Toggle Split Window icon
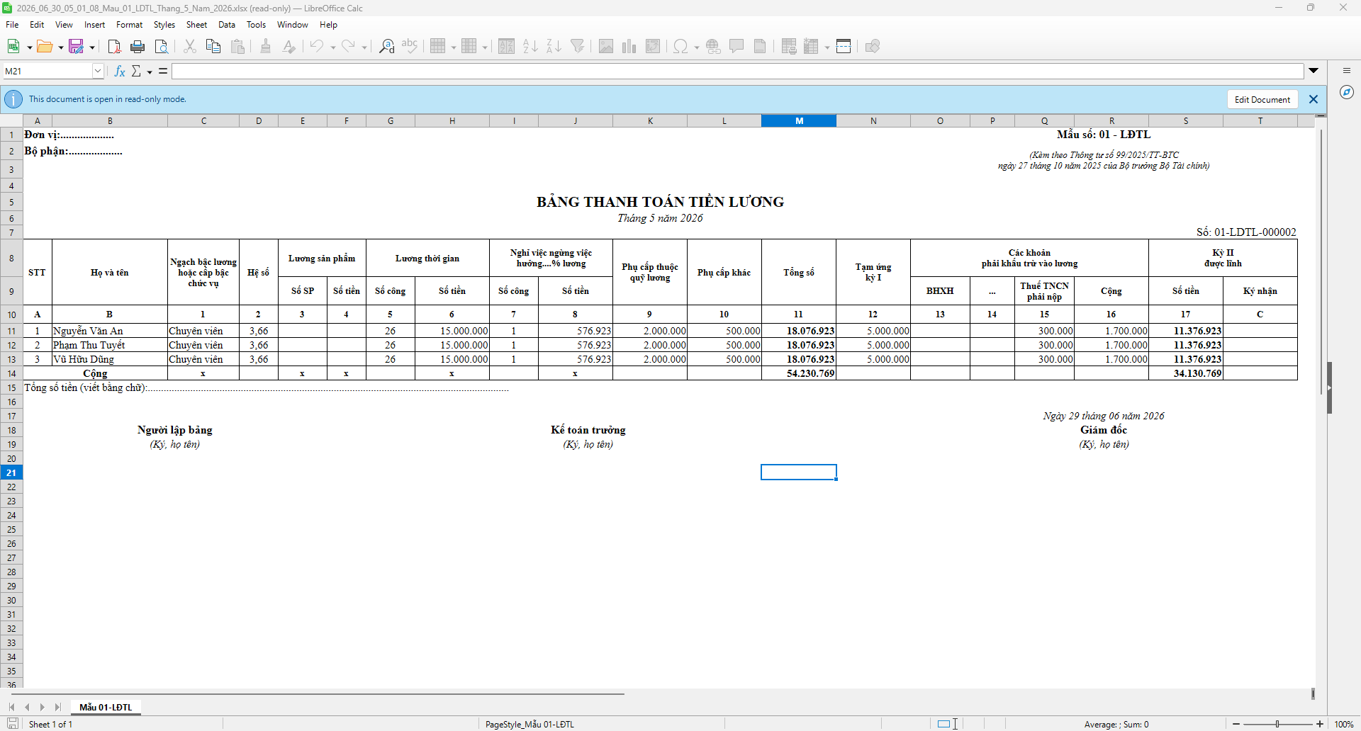Viewport: 1361px width, 731px height. [844, 47]
